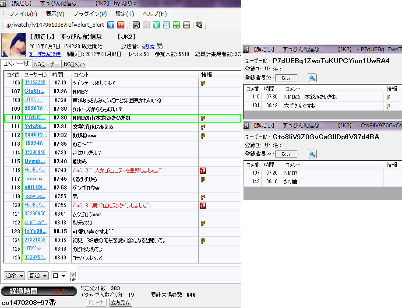Click premium P icon on comment 117 row

click(203, 180)
